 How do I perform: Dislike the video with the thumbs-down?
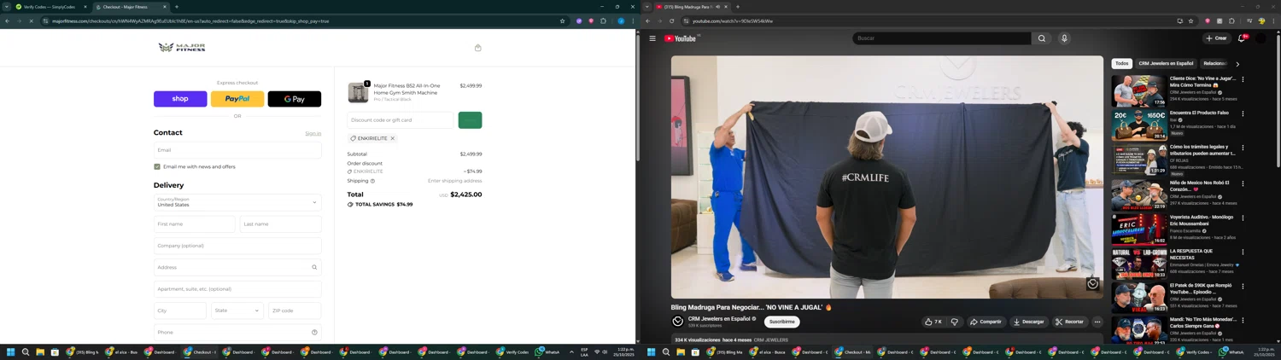coord(955,322)
